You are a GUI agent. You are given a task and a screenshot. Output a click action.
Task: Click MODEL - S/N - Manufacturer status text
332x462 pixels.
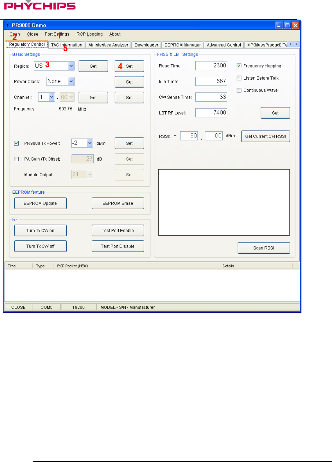[x=128, y=307]
